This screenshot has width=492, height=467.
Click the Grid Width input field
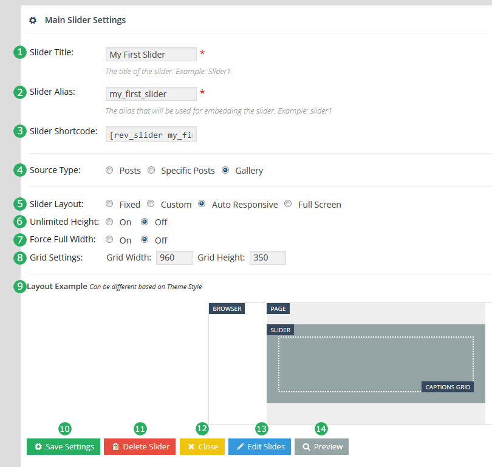click(174, 257)
